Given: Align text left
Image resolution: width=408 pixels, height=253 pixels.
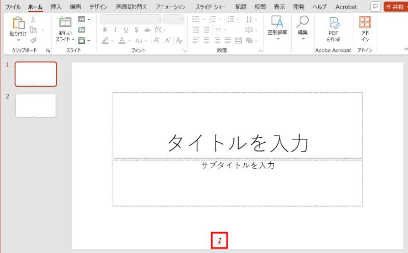Looking at the screenshot, I should click(x=196, y=40).
